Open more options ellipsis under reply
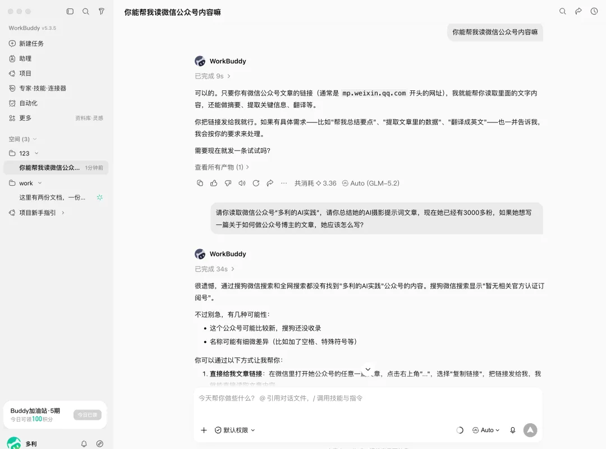The image size is (606, 449). click(x=284, y=183)
